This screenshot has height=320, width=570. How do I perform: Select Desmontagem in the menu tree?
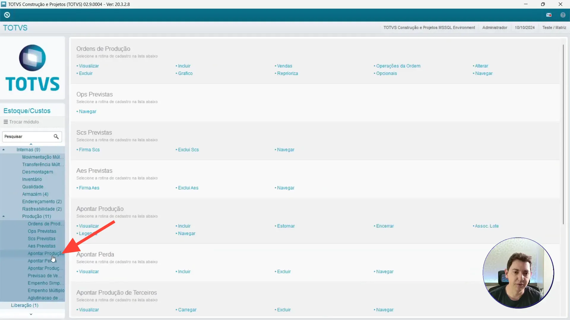tap(38, 172)
